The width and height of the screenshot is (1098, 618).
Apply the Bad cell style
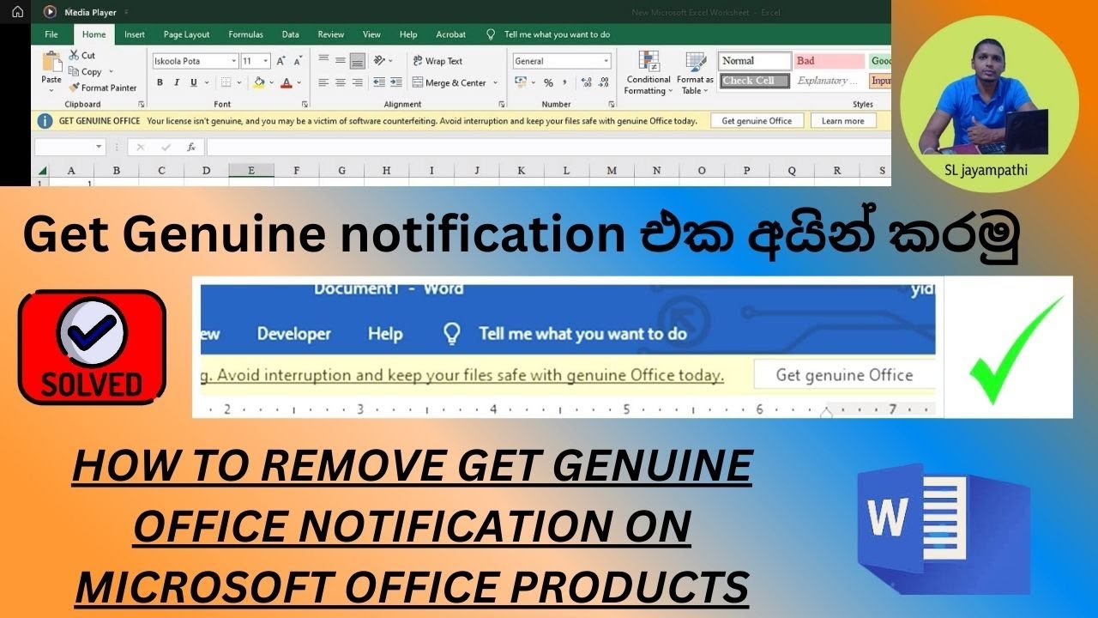[x=829, y=61]
